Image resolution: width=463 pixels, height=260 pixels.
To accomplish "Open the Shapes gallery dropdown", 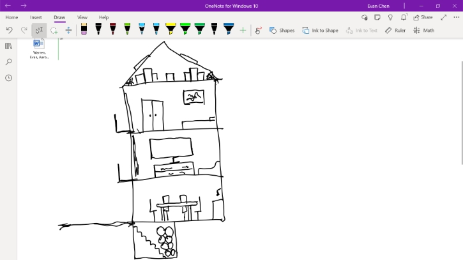I will (282, 30).
